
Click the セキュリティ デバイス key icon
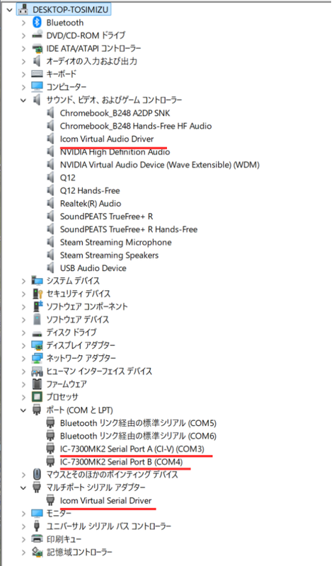[x=37, y=294]
